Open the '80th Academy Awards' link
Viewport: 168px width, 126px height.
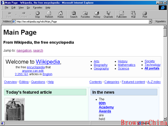(106, 107)
